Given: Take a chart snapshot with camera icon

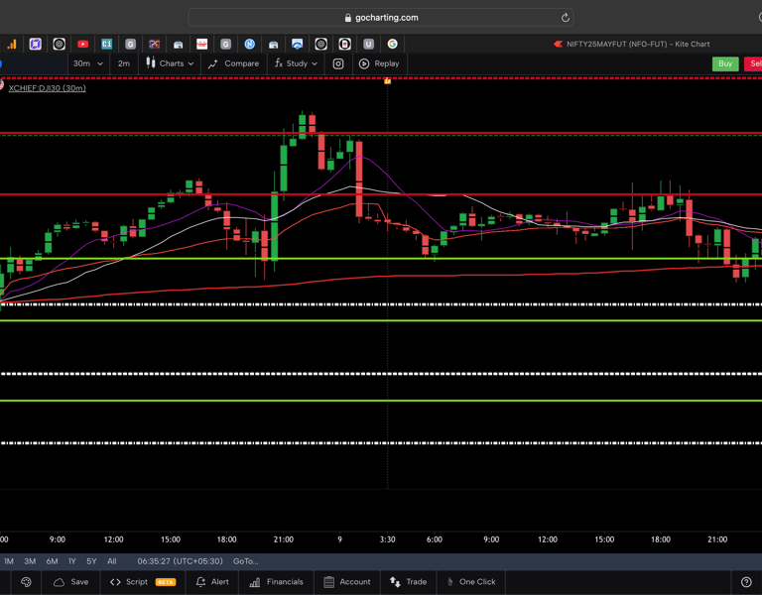Looking at the screenshot, I should coord(338,63).
